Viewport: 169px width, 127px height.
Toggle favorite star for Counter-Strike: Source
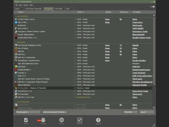click(75, 19)
